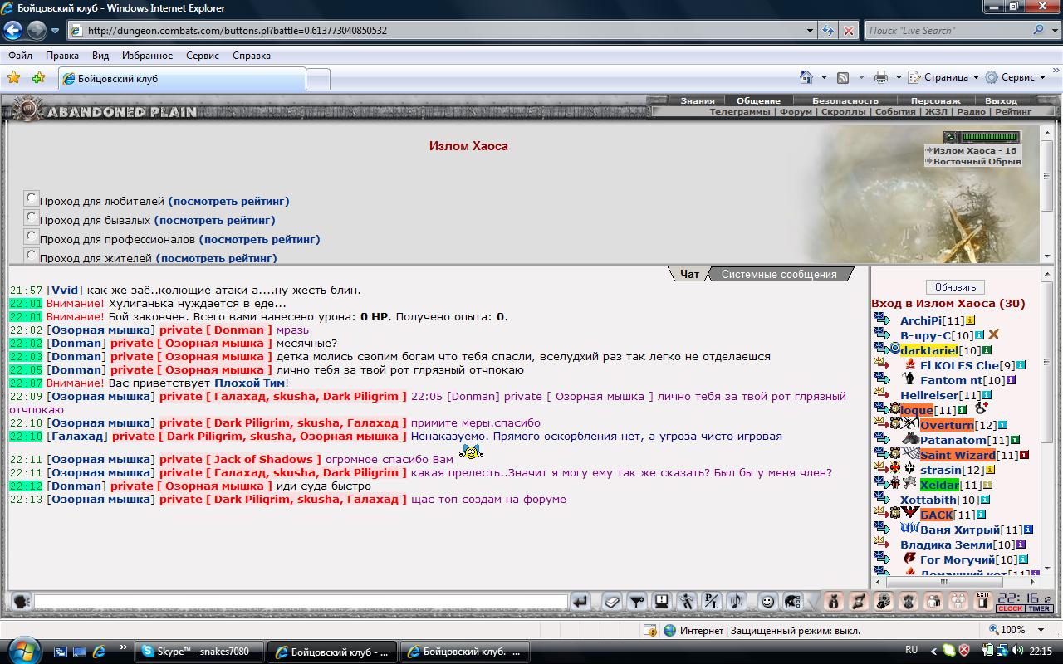Screen dimensions: 1063x664
Task: Open the 'Сервис' gear dropdown in toolbar
Action: click(1042, 77)
